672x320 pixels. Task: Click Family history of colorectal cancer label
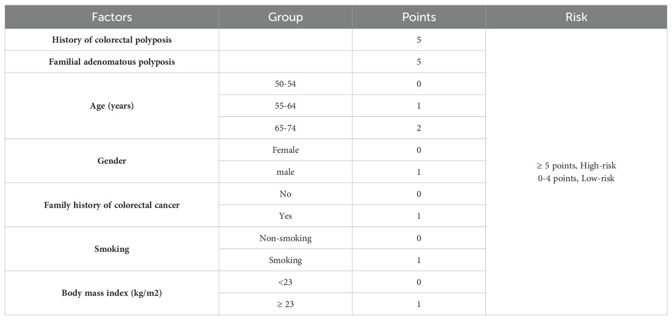point(112,205)
